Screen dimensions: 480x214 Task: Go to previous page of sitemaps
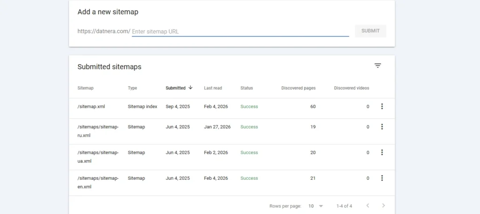pos(367,206)
